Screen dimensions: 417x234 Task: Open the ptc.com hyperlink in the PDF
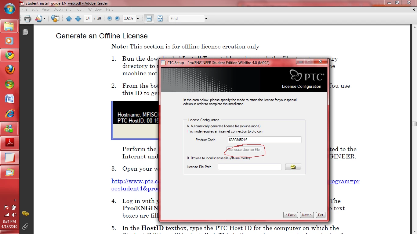[x=136, y=181]
